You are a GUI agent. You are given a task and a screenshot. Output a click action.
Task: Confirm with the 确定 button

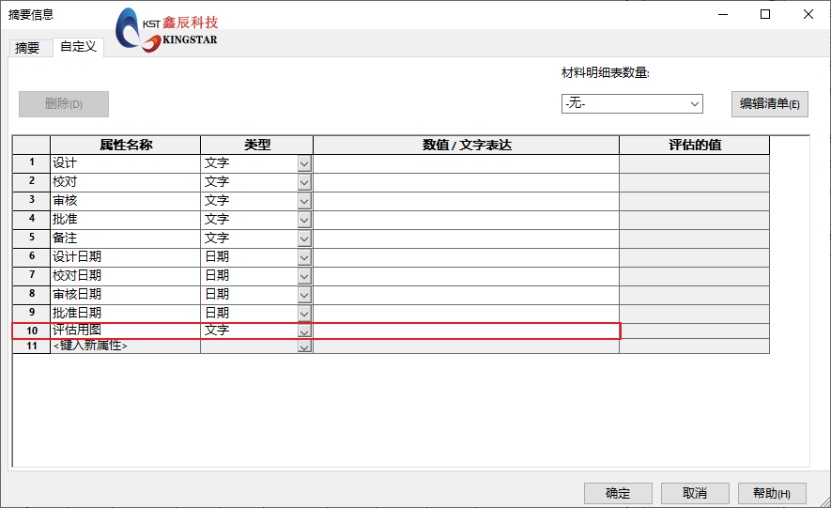pos(618,493)
